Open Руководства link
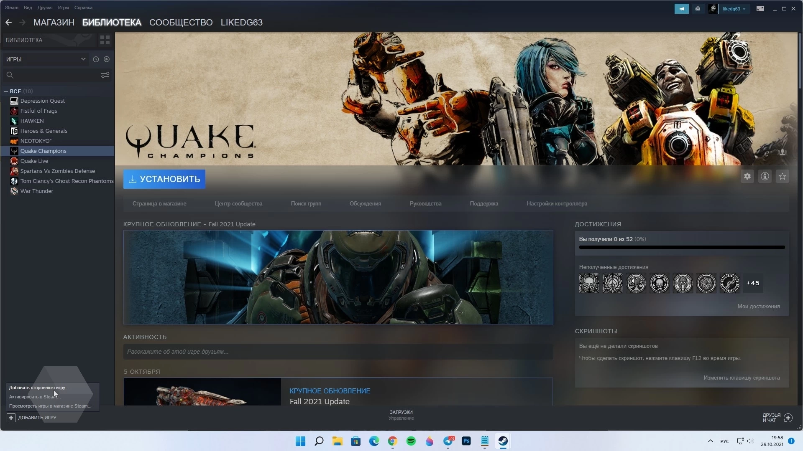 425,204
